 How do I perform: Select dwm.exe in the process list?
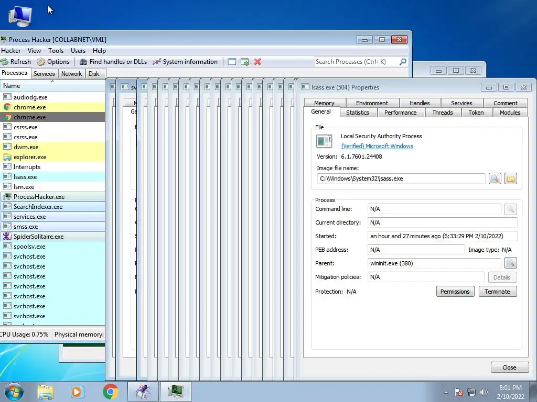click(52, 147)
